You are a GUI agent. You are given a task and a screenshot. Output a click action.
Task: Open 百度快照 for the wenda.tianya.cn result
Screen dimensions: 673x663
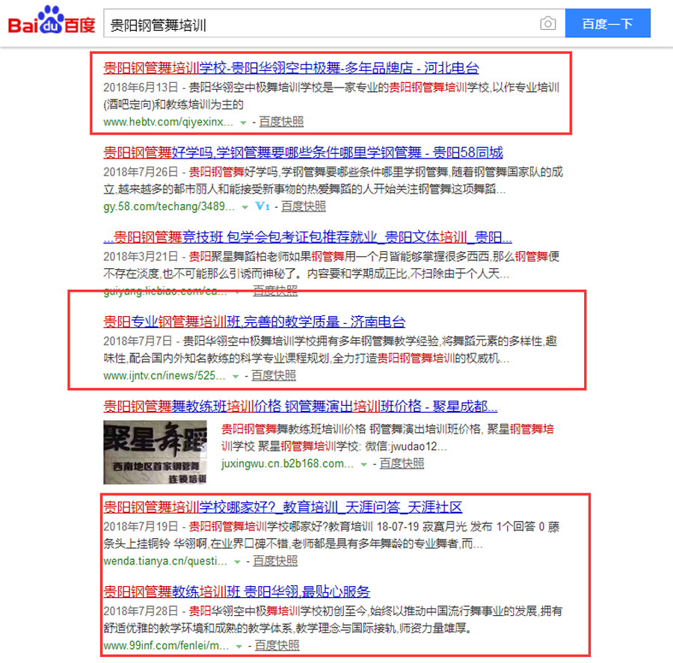tap(275, 561)
